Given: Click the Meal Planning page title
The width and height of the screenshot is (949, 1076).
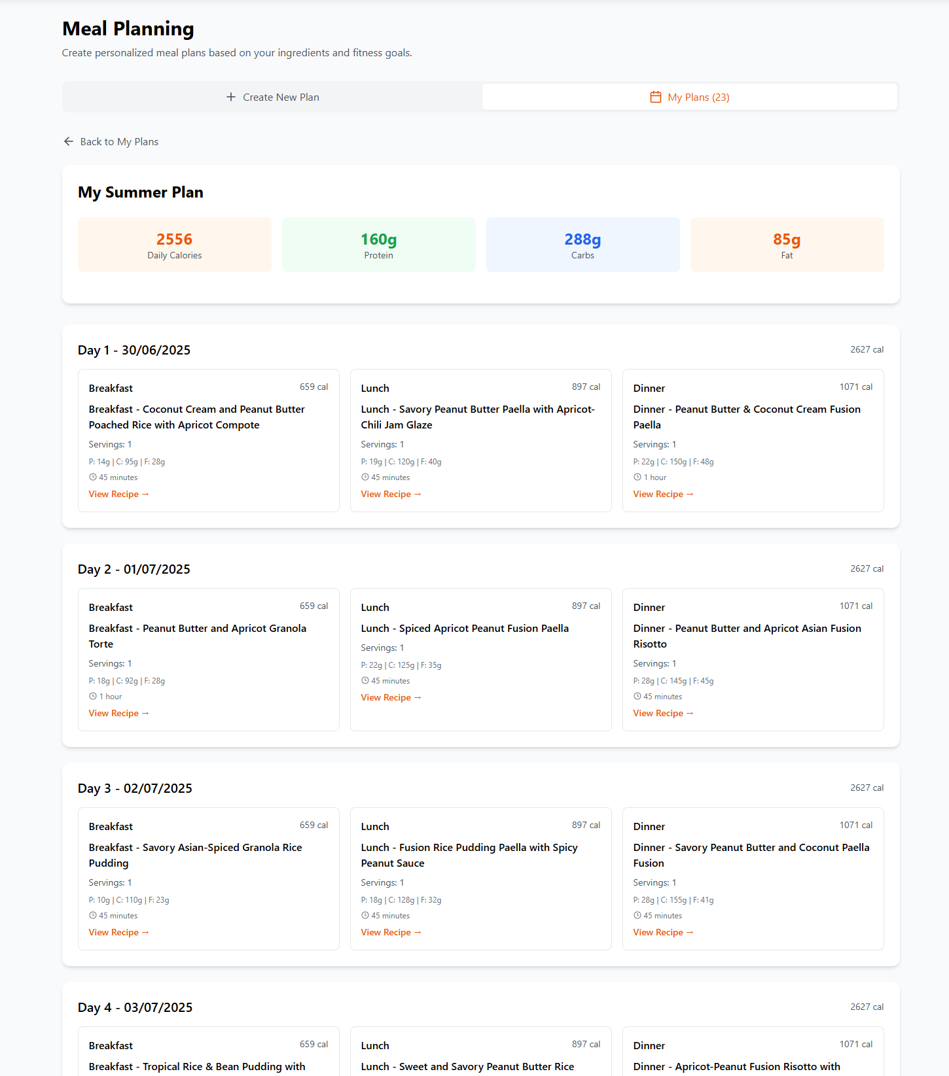Looking at the screenshot, I should pos(128,29).
